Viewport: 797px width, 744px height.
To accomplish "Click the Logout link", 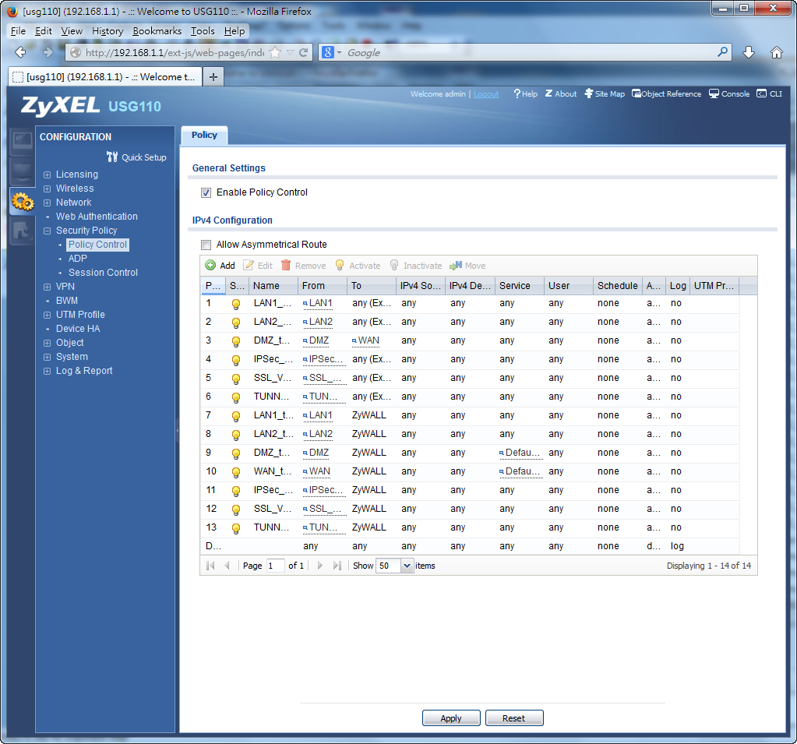I will click(x=486, y=94).
